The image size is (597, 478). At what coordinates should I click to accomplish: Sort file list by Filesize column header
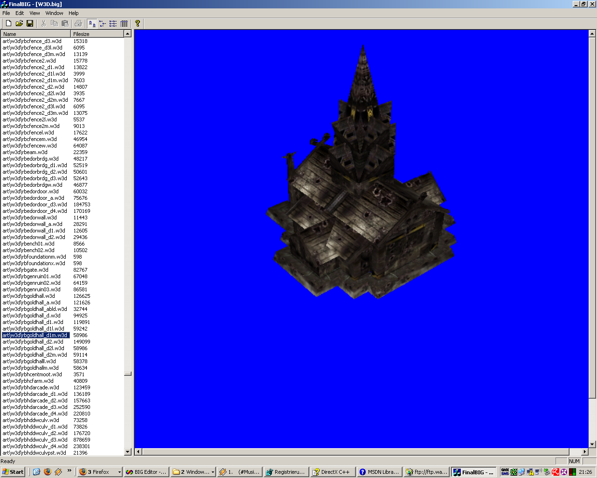point(97,34)
